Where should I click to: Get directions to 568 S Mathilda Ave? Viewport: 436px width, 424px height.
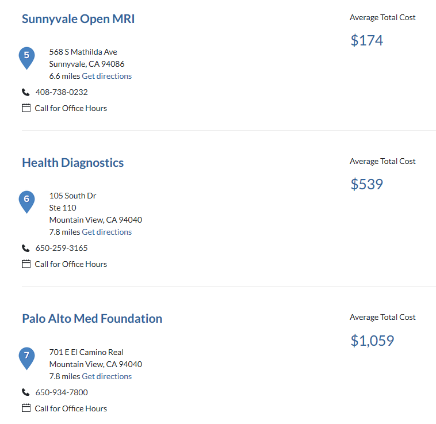[x=107, y=76]
